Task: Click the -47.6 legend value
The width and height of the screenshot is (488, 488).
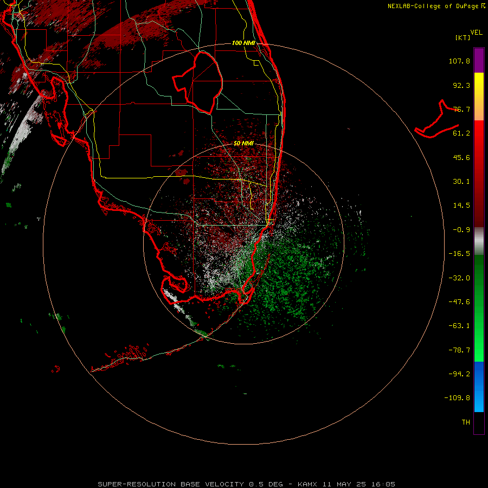Action: point(459,302)
